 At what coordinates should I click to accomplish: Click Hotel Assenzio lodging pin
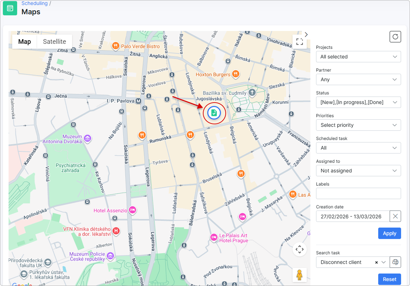(x=132, y=210)
